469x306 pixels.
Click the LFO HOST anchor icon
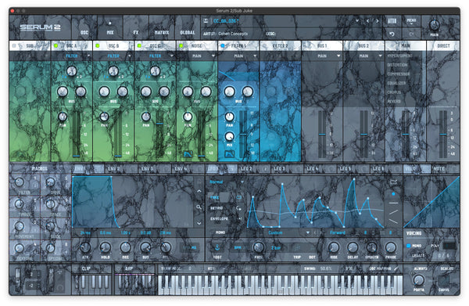217,247
